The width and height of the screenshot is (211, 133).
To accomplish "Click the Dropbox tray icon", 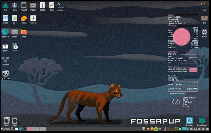I will point(148,129).
